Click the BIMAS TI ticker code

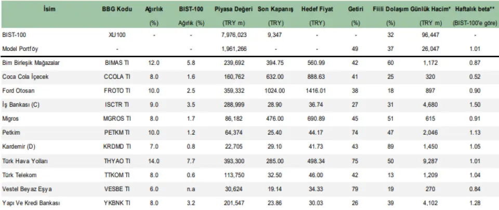pos(117,63)
